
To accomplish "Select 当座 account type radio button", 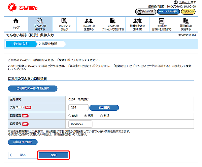I will pos(86,116).
